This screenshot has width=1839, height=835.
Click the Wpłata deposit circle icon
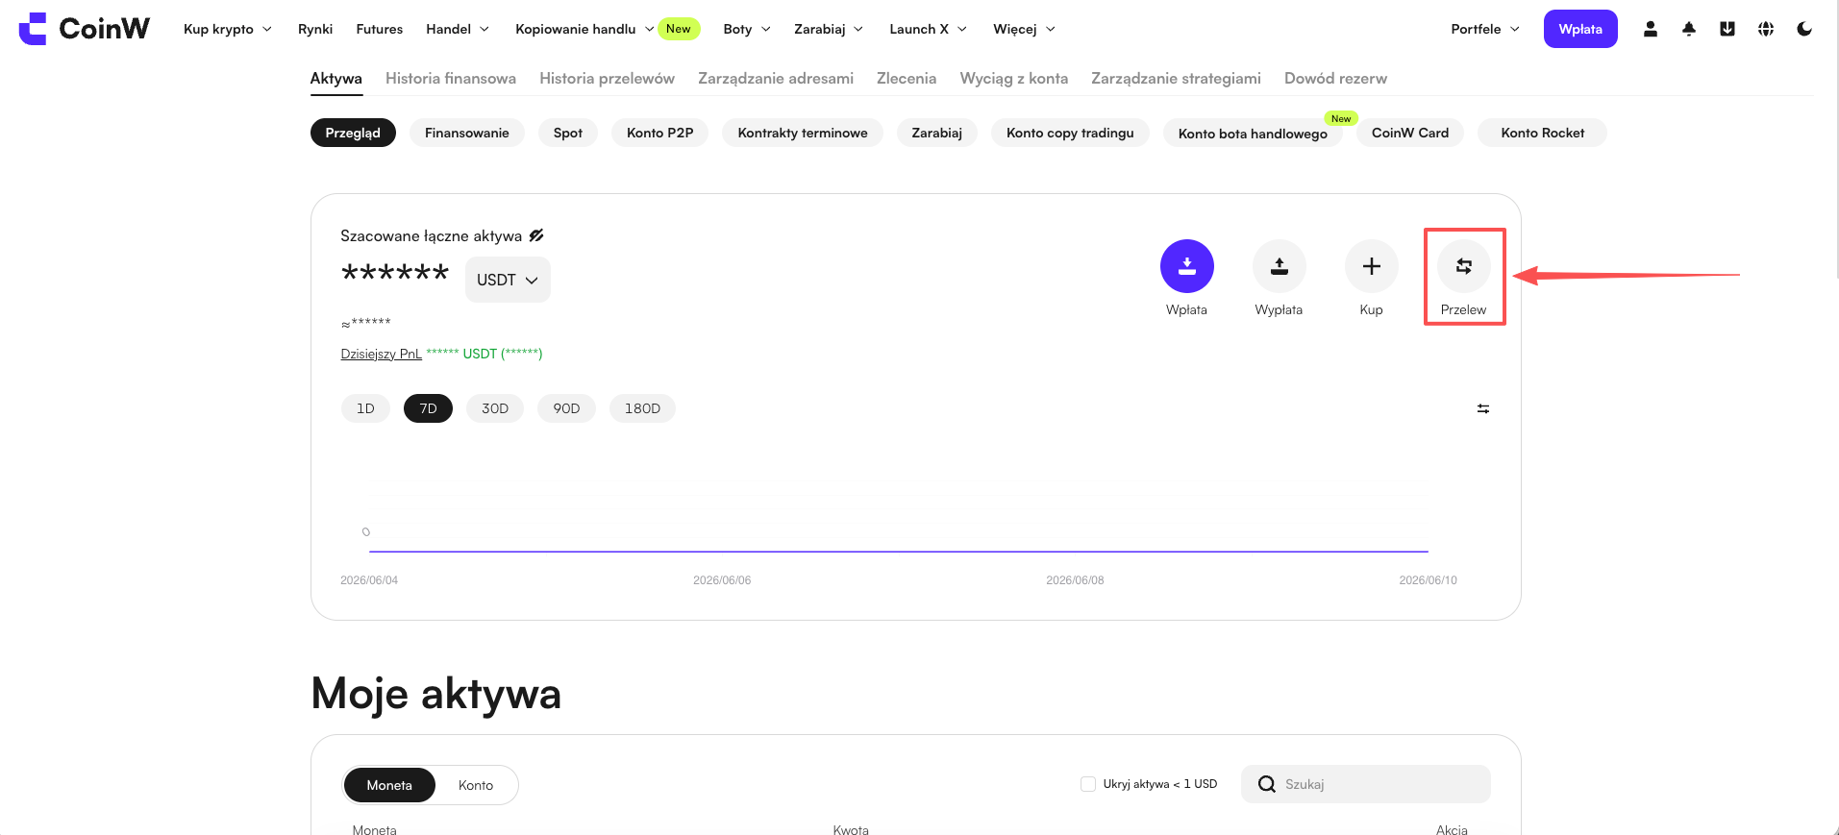(1187, 266)
